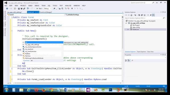The width and height of the screenshot is (170, 95).
Task: Click Solution Explorer Properties wrench icon
Action: click(151, 15)
